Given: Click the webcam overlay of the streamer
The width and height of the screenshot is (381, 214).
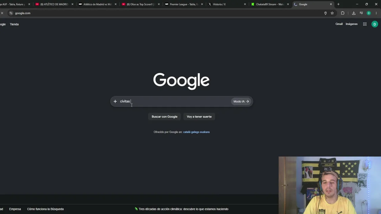Looking at the screenshot, I should coord(330,185).
